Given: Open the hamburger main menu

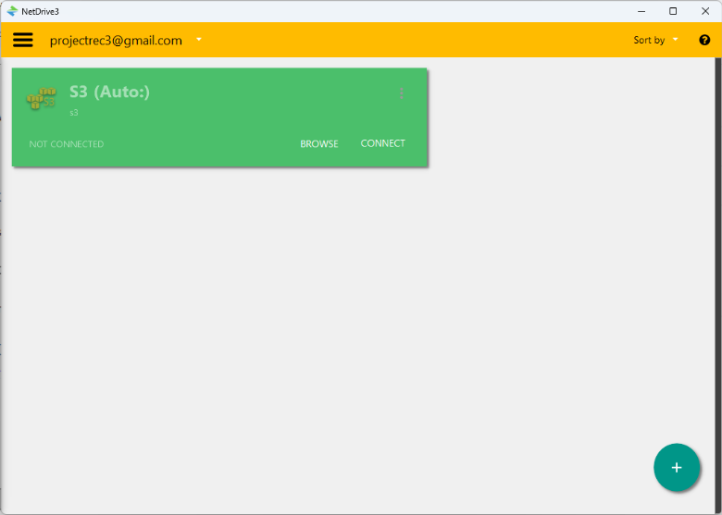Looking at the screenshot, I should click(22, 40).
